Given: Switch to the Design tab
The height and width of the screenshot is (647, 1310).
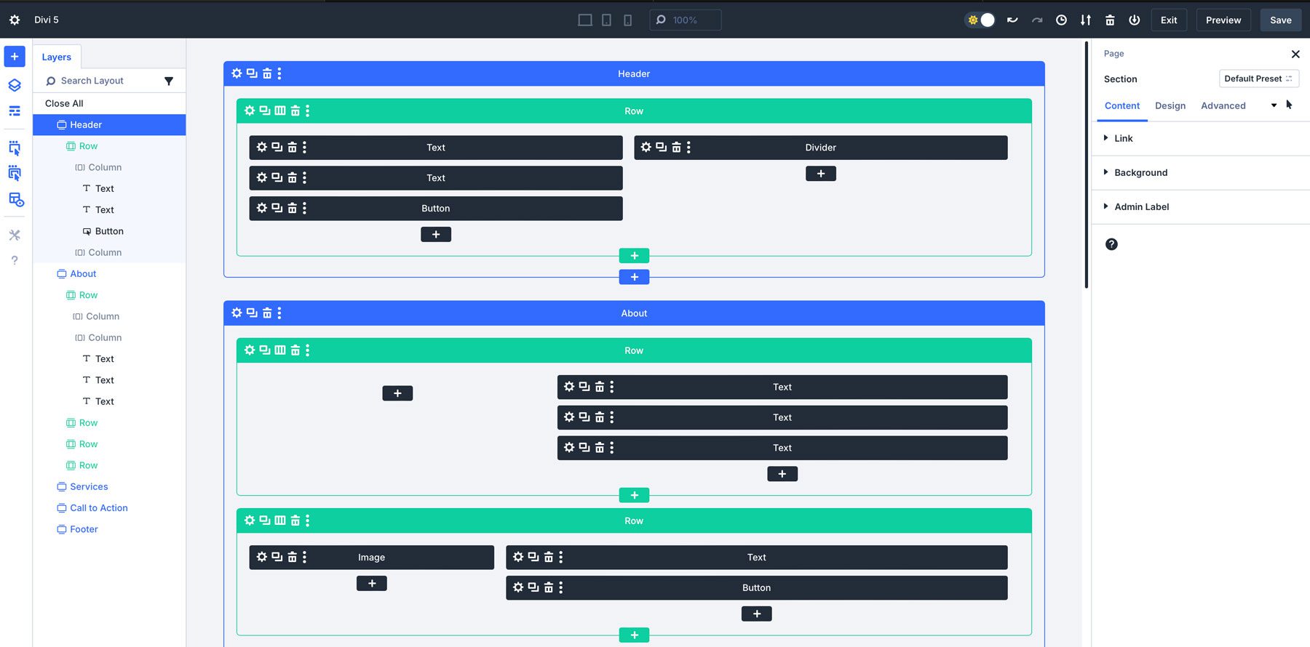Looking at the screenshot, I should 1170,106.
